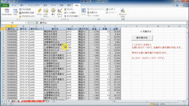
Task: Expand the Name Box dropdown arrow
Action: 26,23
